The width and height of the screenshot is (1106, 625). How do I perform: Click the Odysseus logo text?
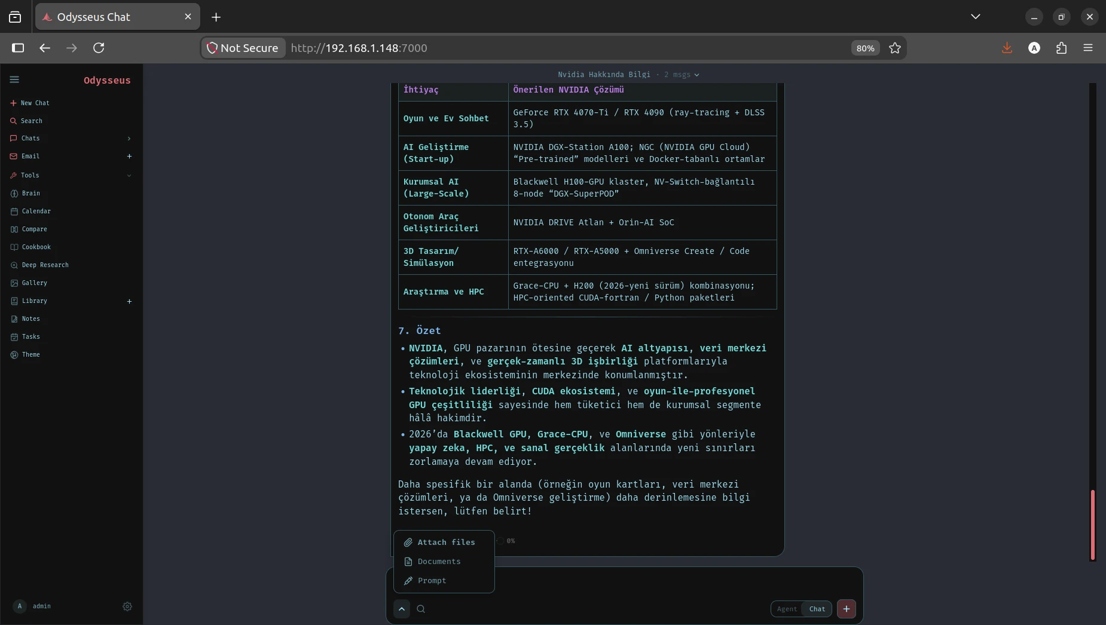click(107, 80)
